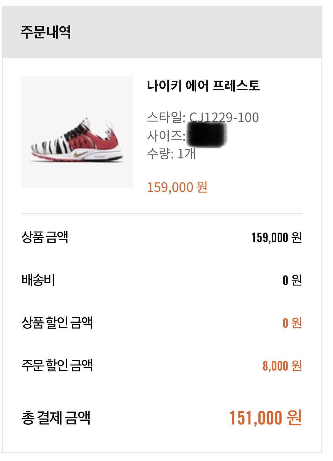Click the 배송비 label
The width and height of the screenshot is (333, 461).
[38, 280]
